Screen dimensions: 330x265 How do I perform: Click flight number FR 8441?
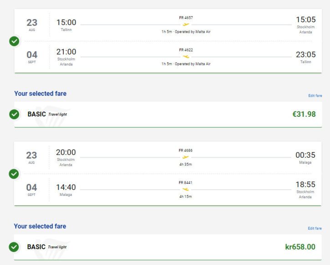pos(185,182)
